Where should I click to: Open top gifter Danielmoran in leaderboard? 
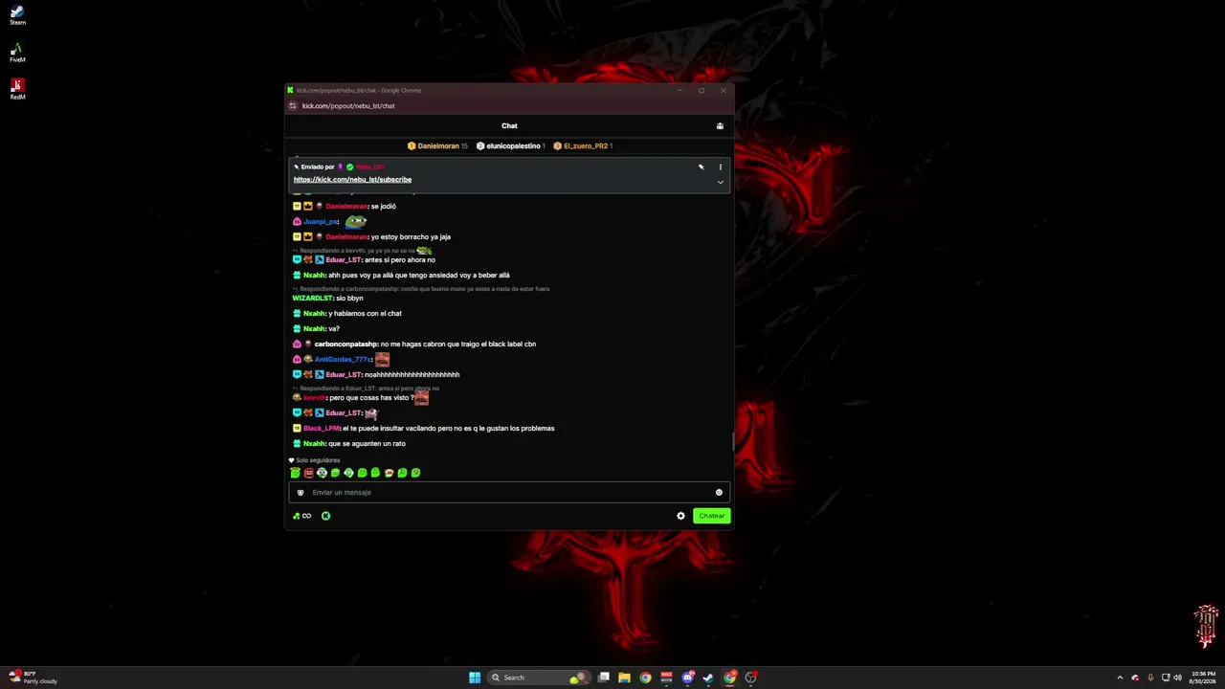click(437, 145)
